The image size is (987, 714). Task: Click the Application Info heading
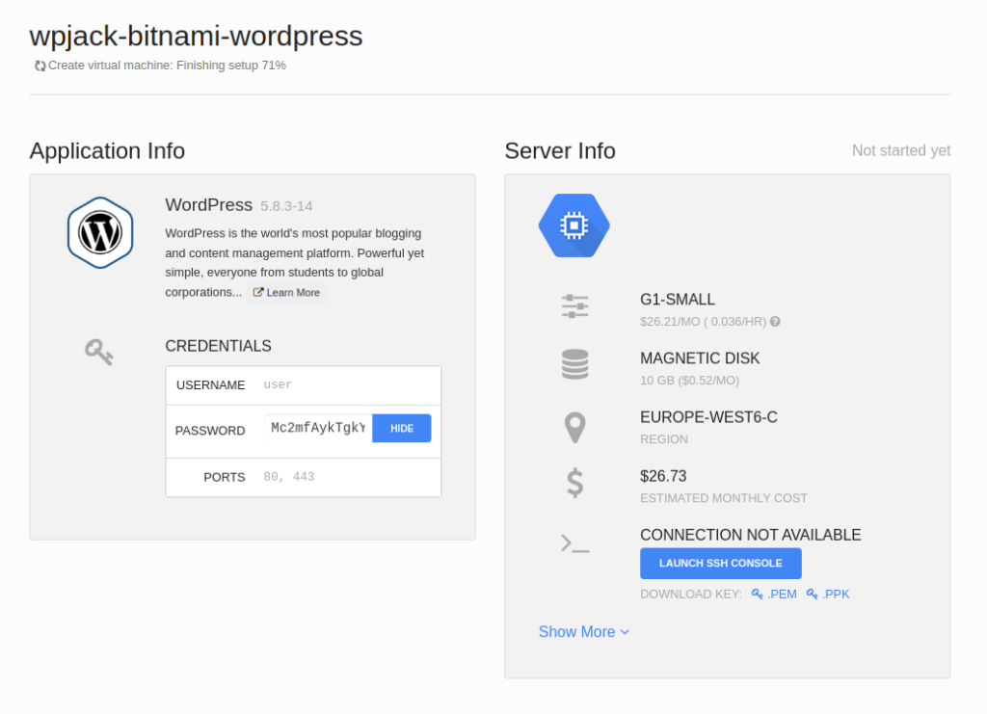[x=107, y=151]
